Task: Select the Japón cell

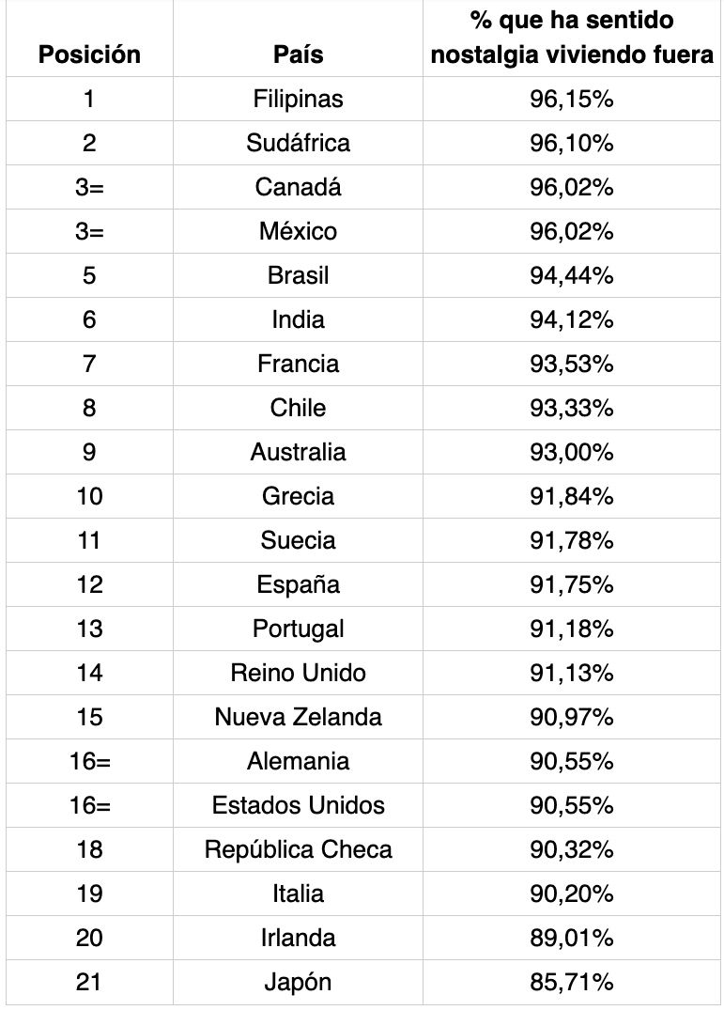Action: 298,982
